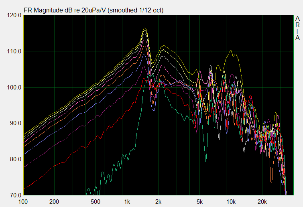This screenshot has height=207, width=303.
Task: Click the 20k frequency axis label
Action: [x=262, y=202]
